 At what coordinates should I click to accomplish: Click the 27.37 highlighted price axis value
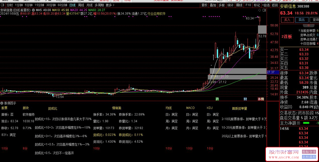click(x=272, y=72)
